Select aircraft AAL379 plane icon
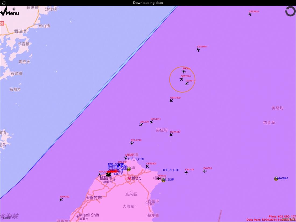 141,125
